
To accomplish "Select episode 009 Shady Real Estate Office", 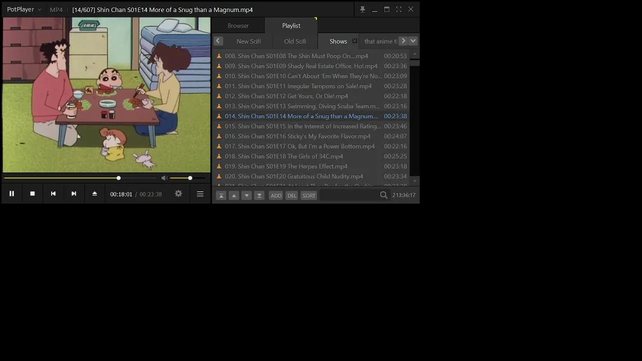I will click(x=311, y=66).
